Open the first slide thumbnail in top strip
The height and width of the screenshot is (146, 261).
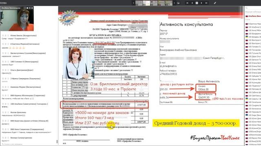139,3
